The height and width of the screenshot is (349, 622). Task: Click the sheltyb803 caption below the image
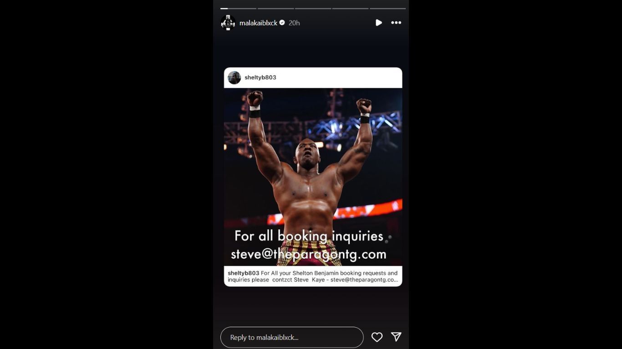pyautogui.click(x=313, y=276)
